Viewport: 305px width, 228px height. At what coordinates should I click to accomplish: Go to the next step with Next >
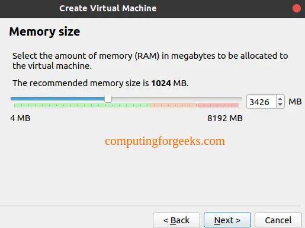[227, 220]
